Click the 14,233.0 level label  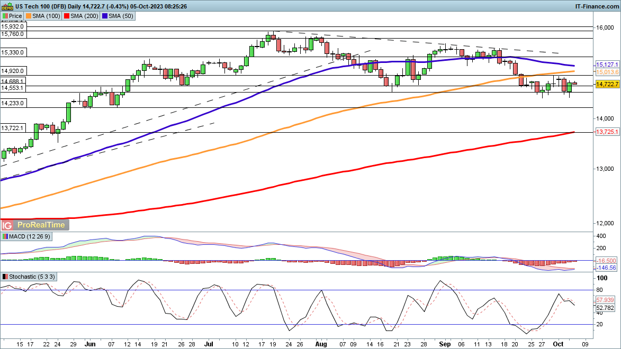pyautogui.click(x=13, y=103)
